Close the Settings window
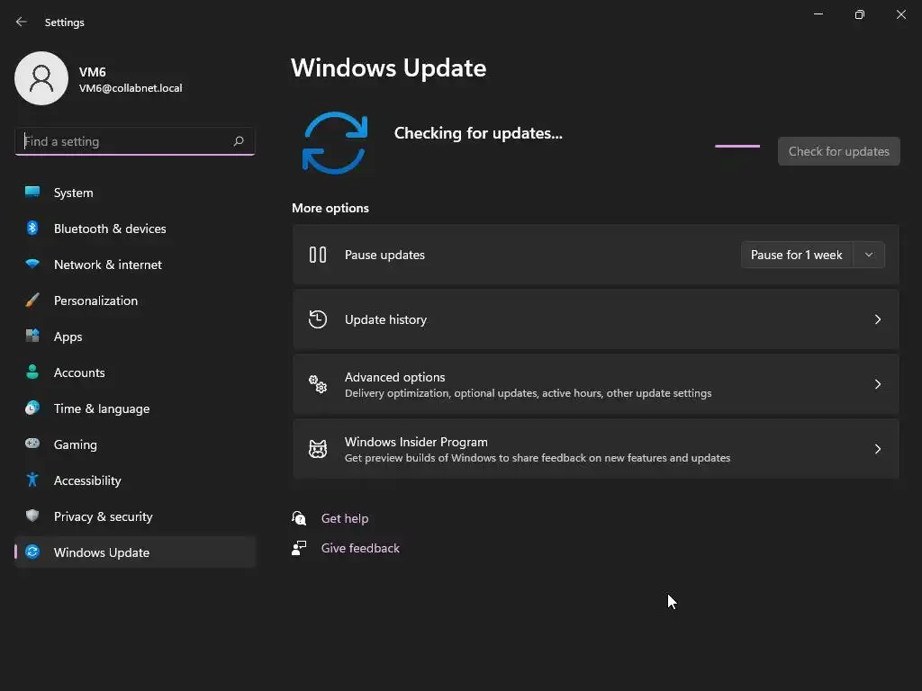 click(x=900, y=14)
